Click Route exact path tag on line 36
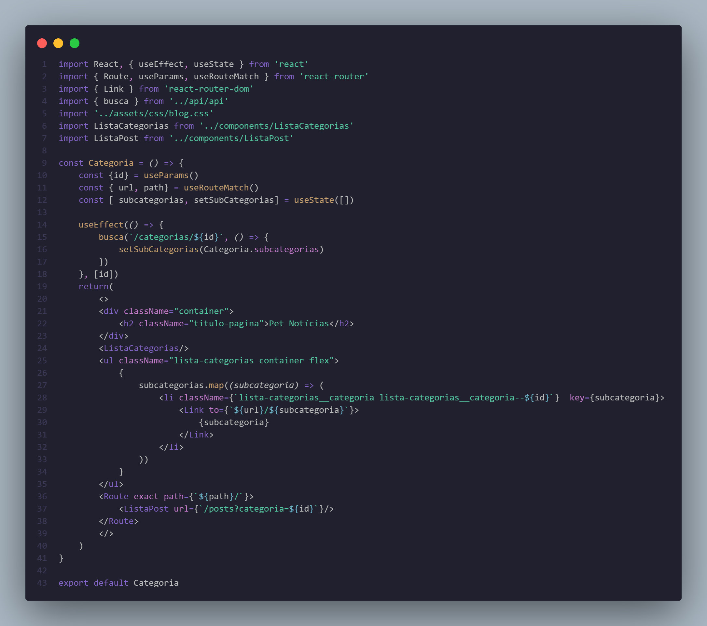Viewport: 707px width, 626px height. 176,496
